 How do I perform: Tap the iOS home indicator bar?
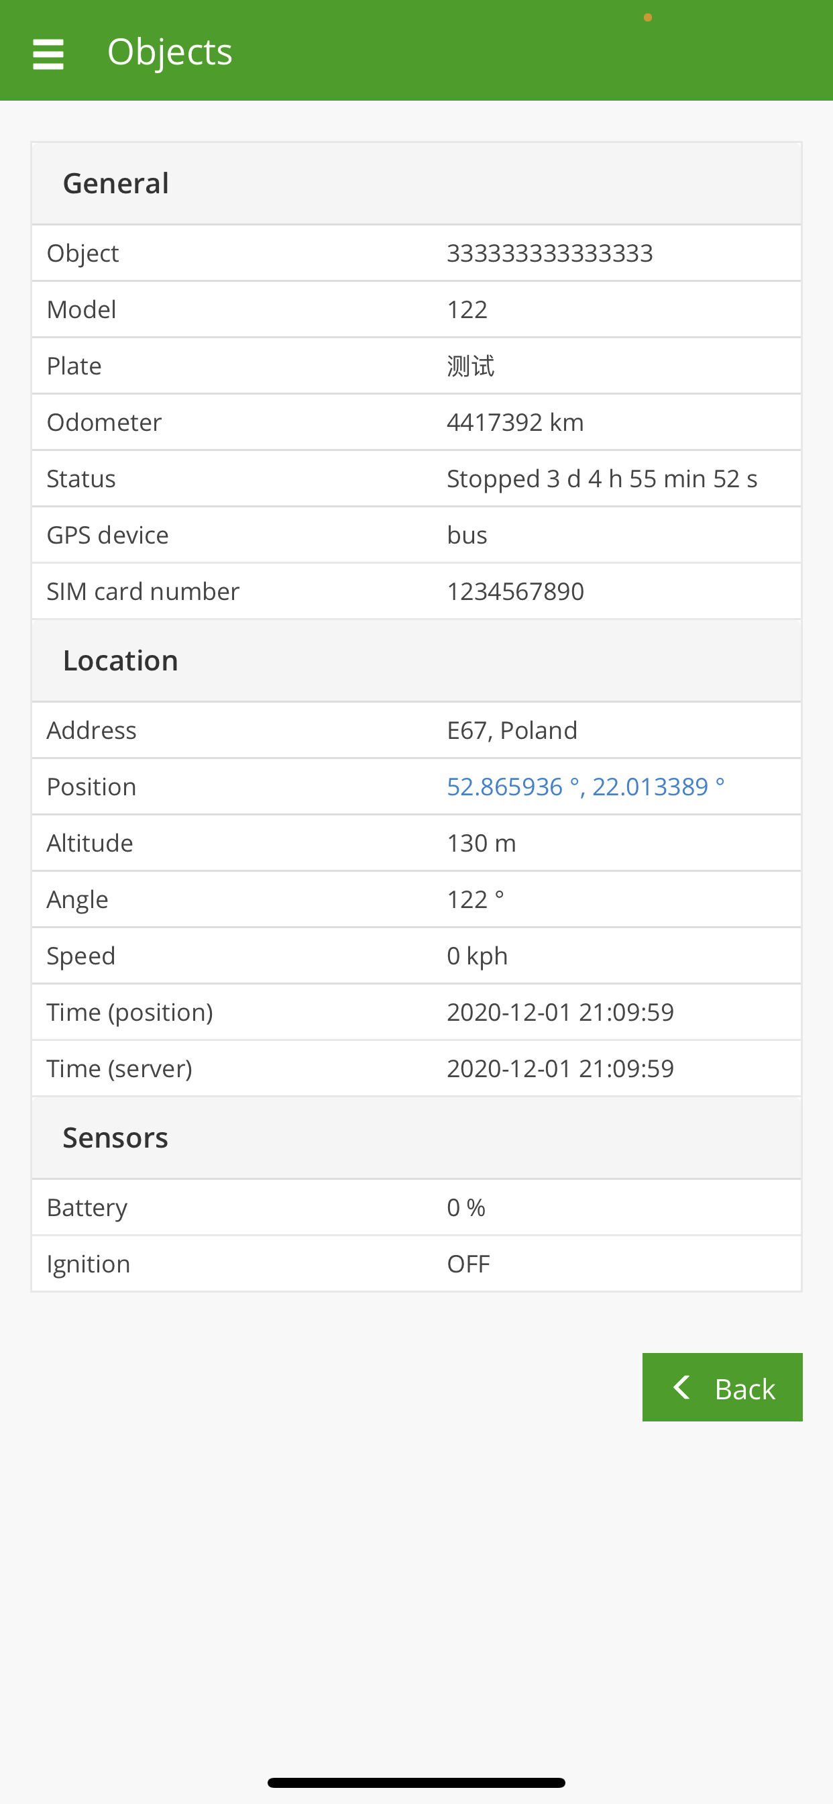(x=416, y=1783)
